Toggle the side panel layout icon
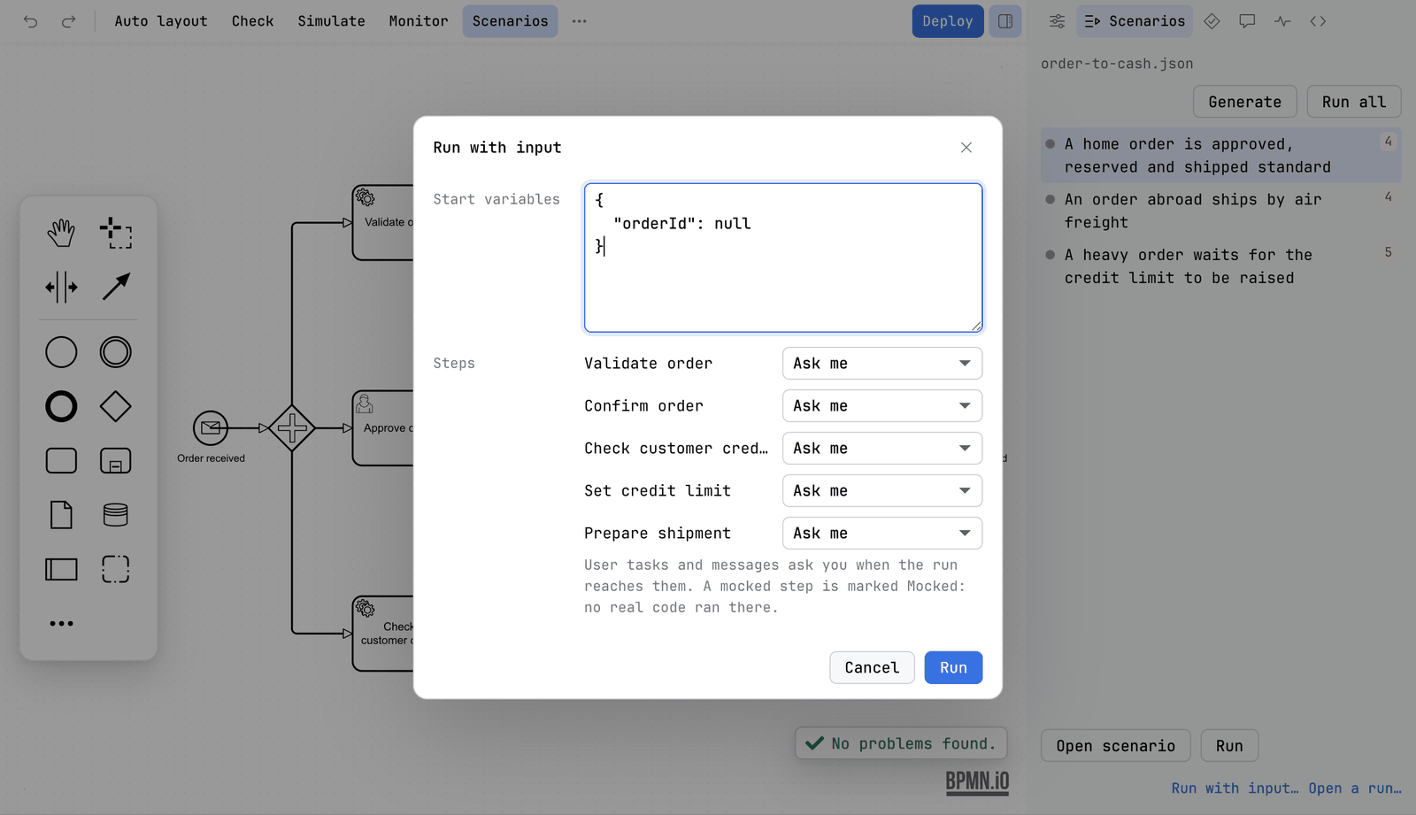 coord(1005,21)
